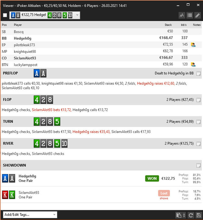Viewport: 203px width, 220px height.
Task: Click the '2 Players (€125,75)' river pot text
Action: click(179, 143)
